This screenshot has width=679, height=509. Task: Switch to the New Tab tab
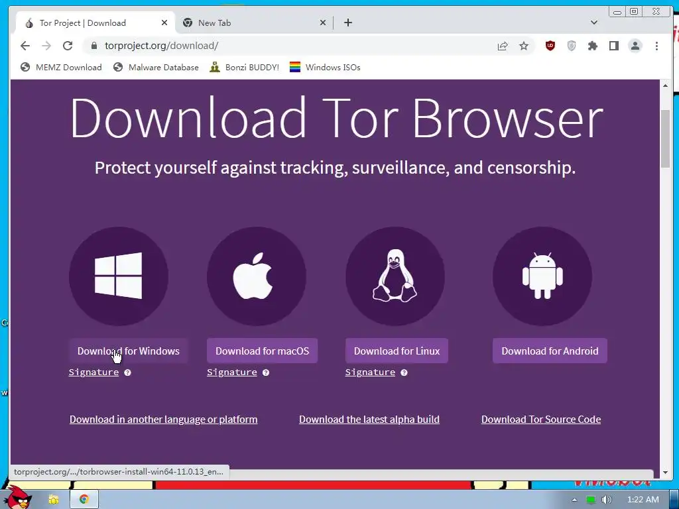click(x=253, y=23)
